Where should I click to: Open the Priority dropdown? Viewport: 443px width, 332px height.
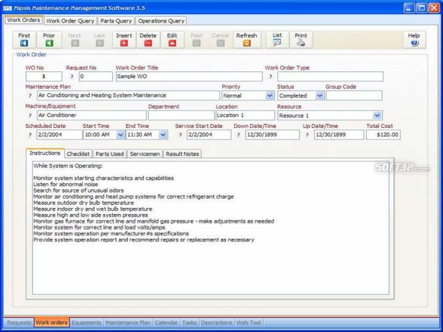click(x=270, y=96)
